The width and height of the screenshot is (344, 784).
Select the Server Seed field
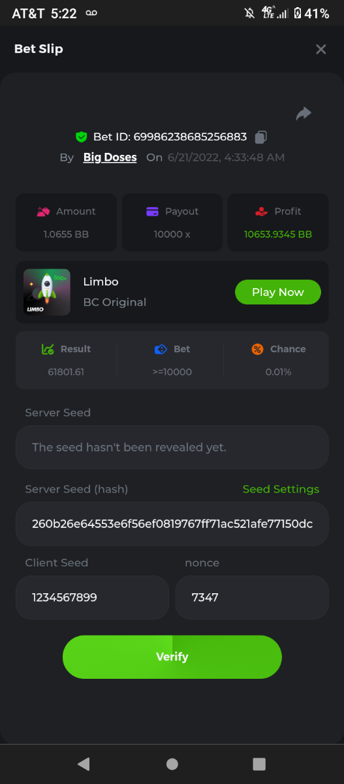click(172, 448)
